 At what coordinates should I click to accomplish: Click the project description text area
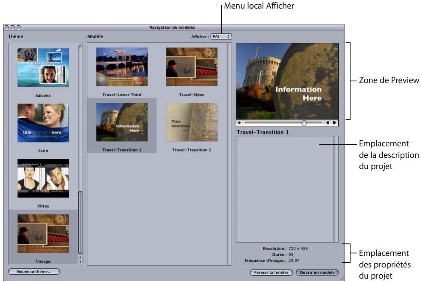(x=285, y=189)
